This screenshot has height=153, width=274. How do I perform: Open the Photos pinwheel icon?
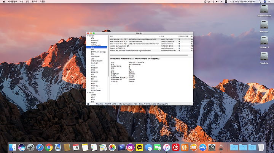(x=112, y=147)
